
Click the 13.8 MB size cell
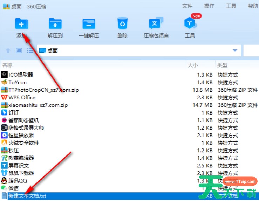click(203, 90)
